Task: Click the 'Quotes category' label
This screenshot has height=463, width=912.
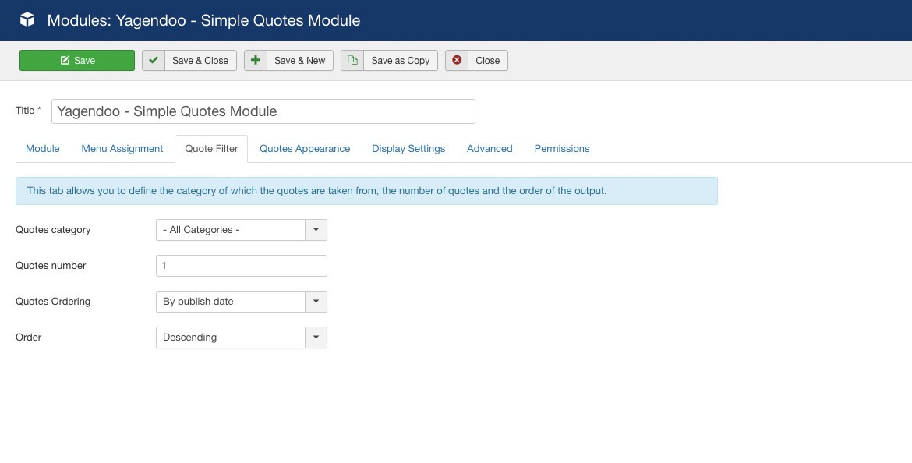Action: click(x=53, y=230)
